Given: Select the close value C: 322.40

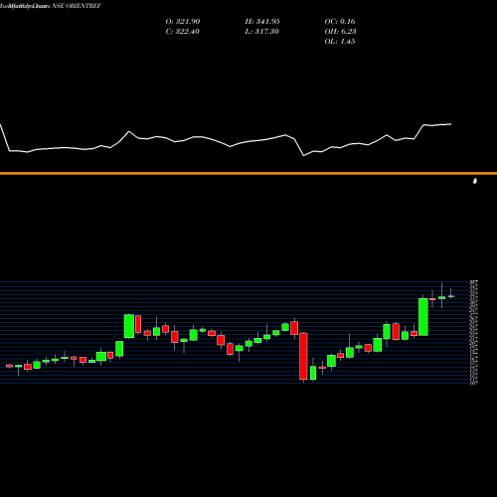Looking at the screenshot, I should pyautogui.click(x=183, y=32).
